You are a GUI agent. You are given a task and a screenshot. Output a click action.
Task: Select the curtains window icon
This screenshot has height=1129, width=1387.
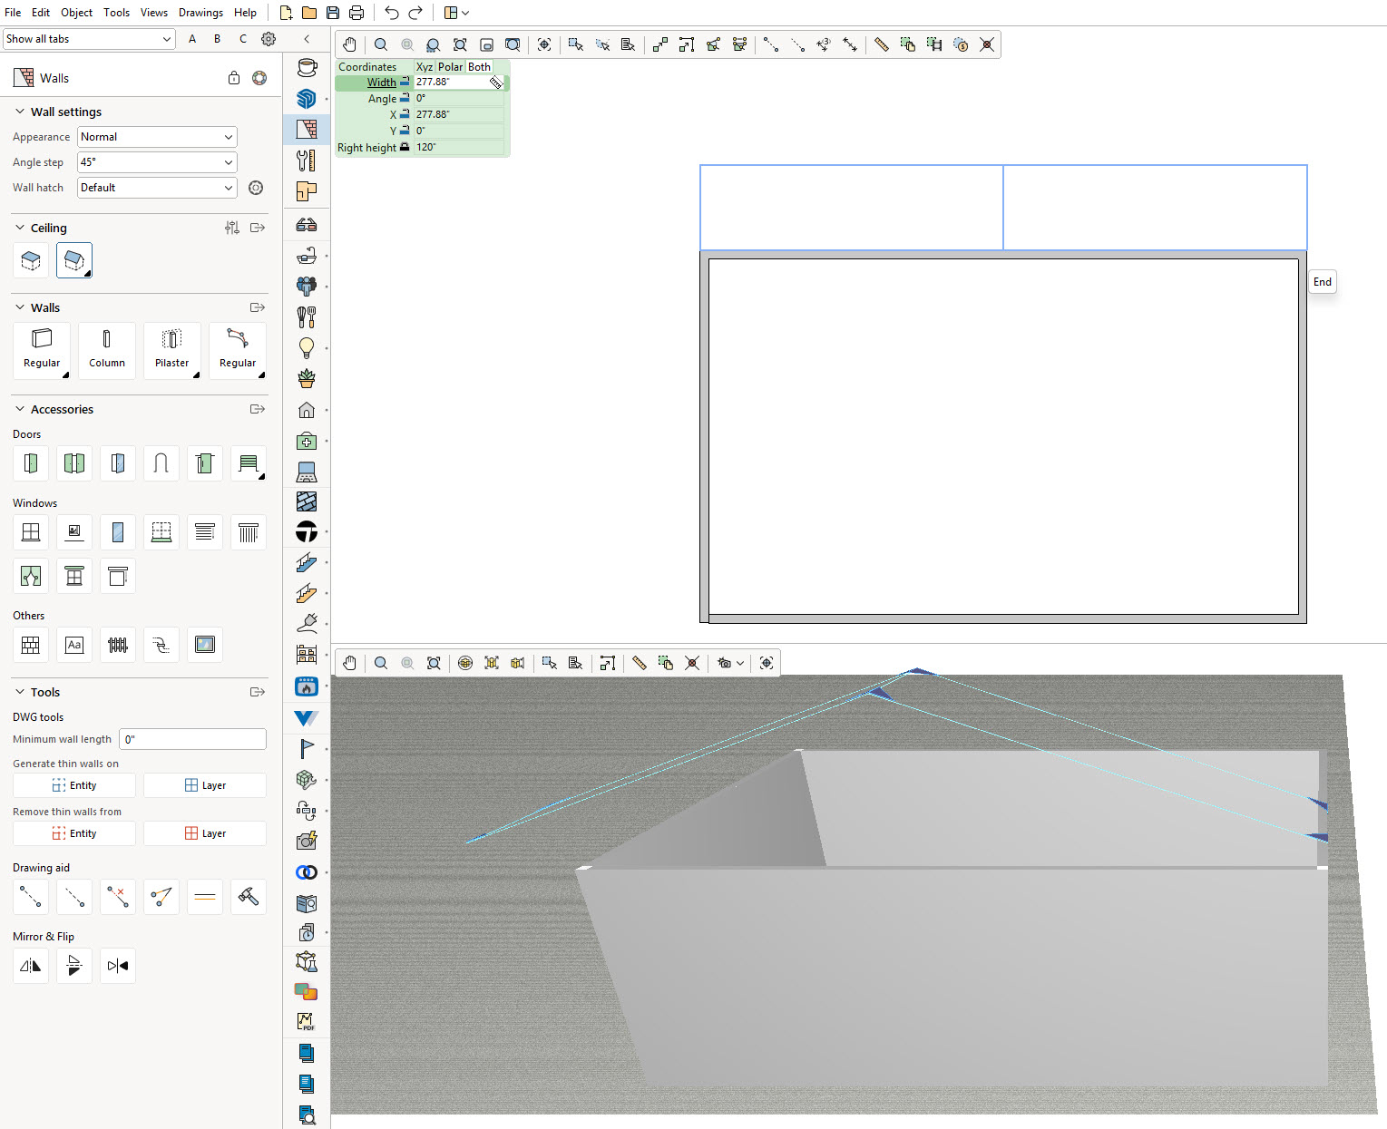coord(31,576)
